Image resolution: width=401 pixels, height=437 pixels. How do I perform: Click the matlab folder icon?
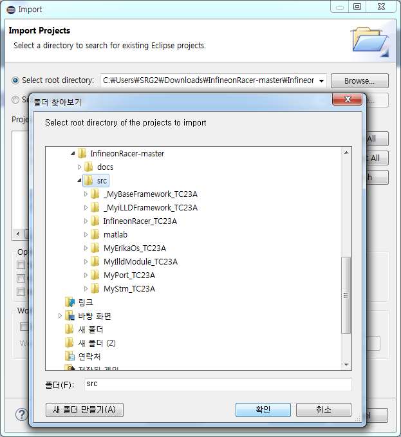click(95, 234)
